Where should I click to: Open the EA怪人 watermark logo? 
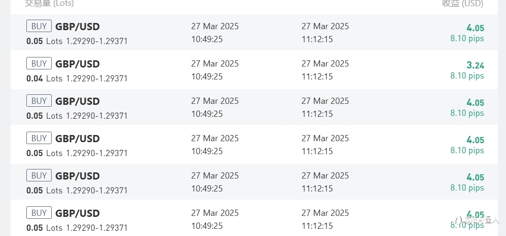coord(477,221)
